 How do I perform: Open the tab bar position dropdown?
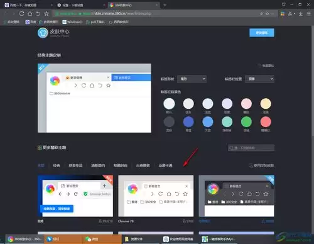tap(259, 79)
